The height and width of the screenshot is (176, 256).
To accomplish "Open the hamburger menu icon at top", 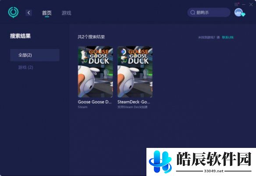I will coord(236,4).
